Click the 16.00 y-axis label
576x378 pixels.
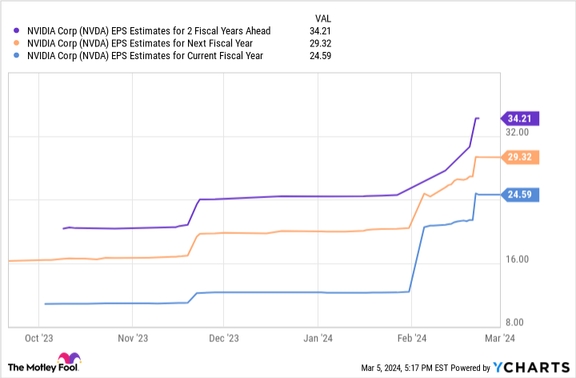(x=518, y=259)
